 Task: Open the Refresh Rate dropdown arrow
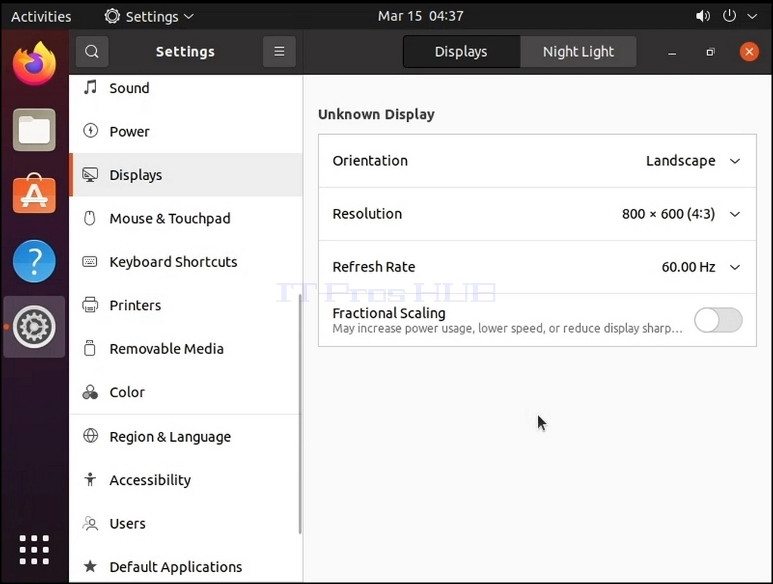(x=734, y=267)
